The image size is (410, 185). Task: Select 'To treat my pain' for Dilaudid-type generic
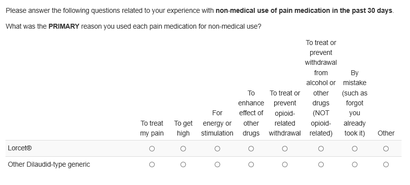[152, 165]
